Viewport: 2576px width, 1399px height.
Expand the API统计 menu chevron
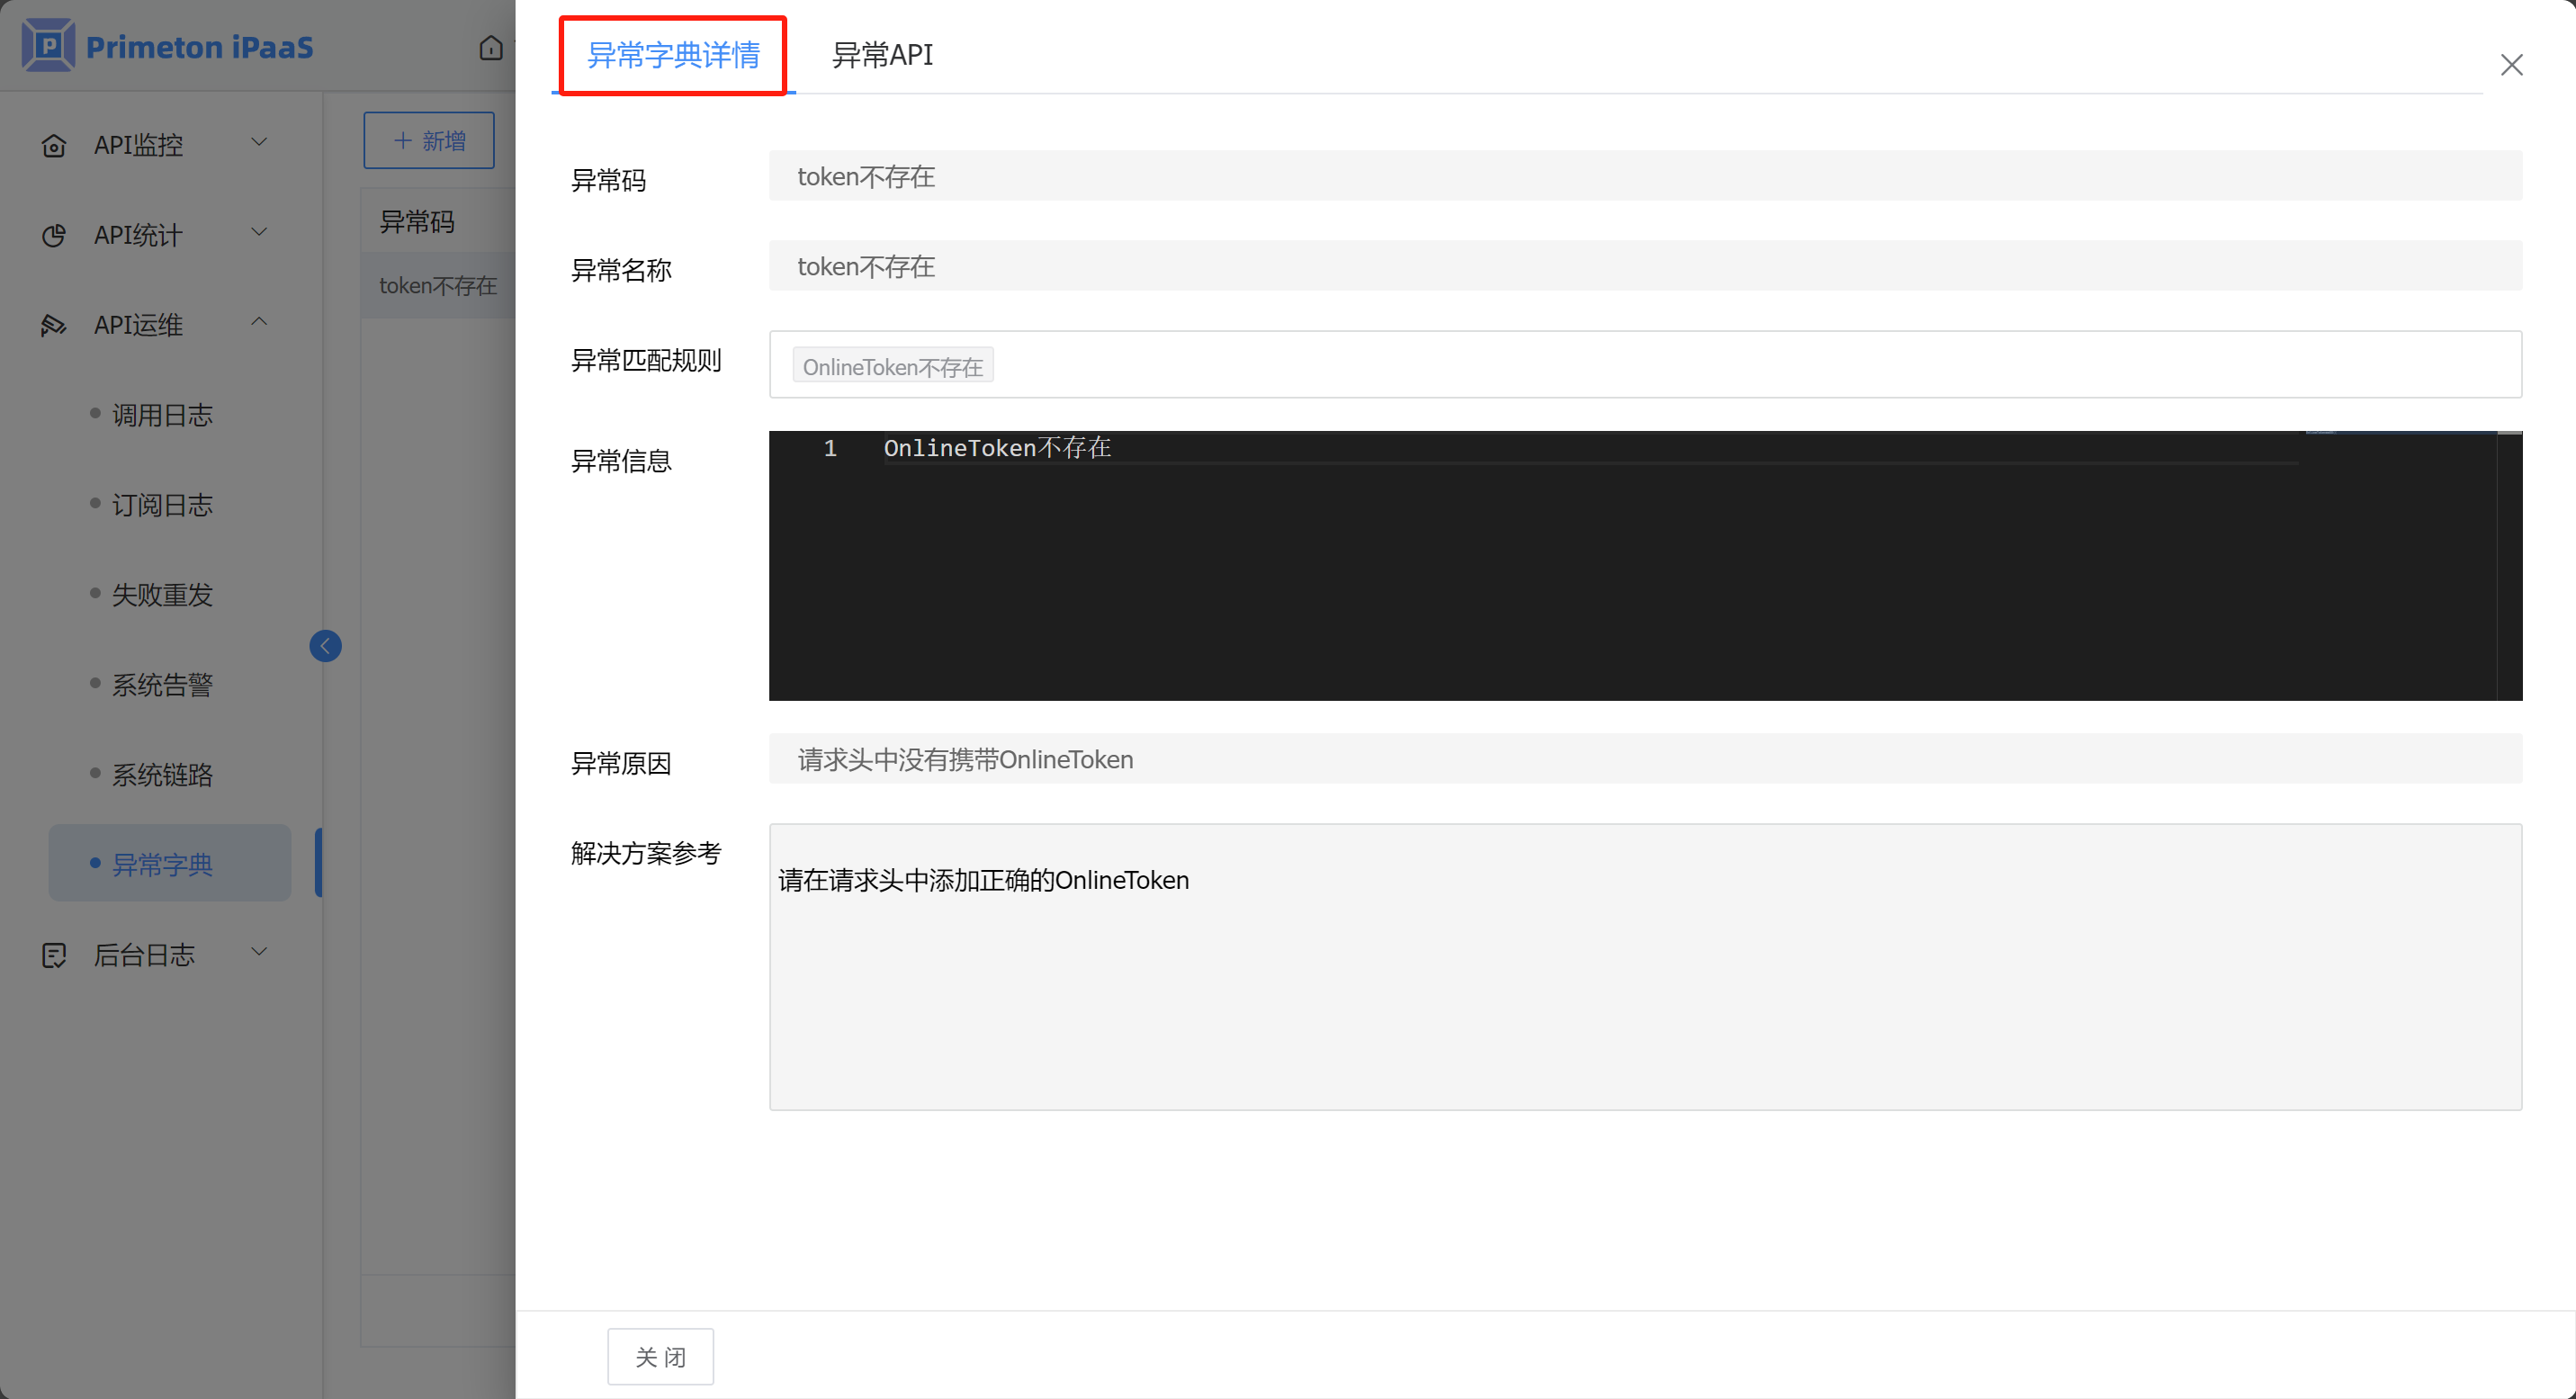coord(259,233)
